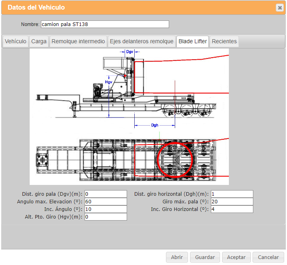Image resolution: width=287 pixels, height=265 pixels.
Task: Click the Dist. giro horizontal (Dgh) input
Action: point(232,194)
